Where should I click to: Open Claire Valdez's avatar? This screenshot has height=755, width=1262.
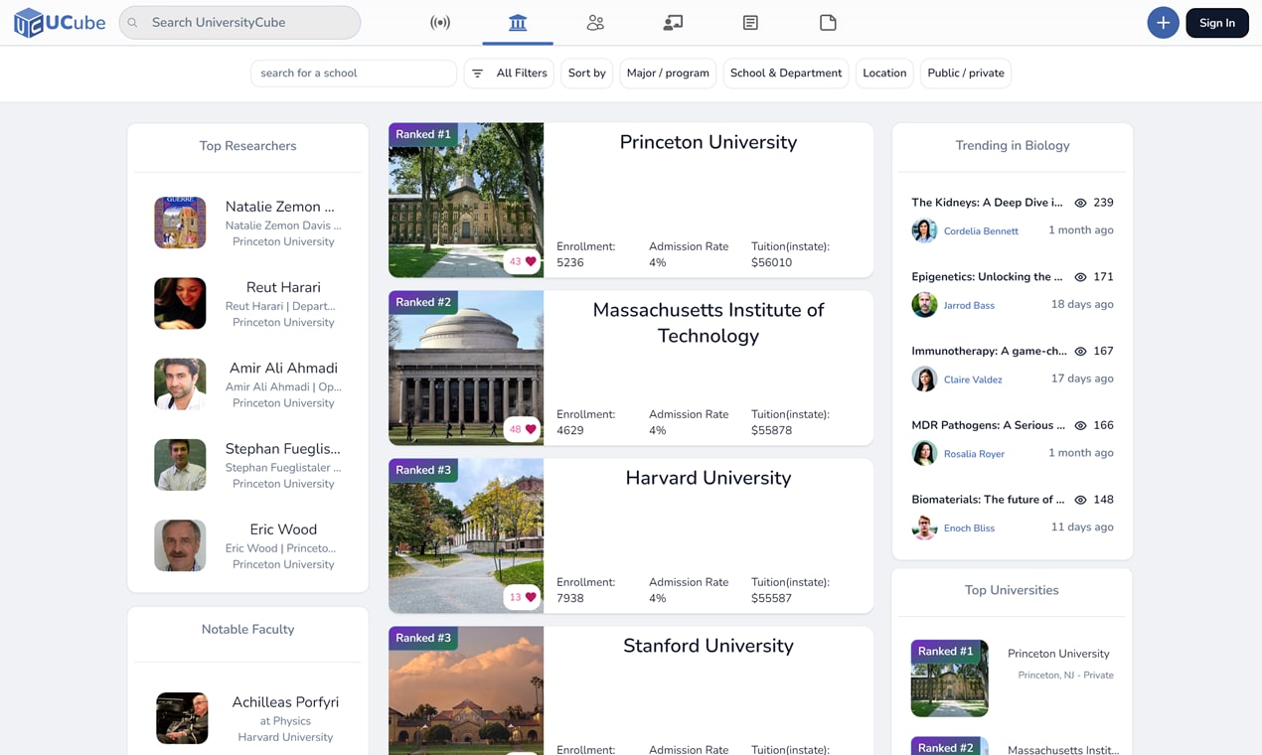924,378
